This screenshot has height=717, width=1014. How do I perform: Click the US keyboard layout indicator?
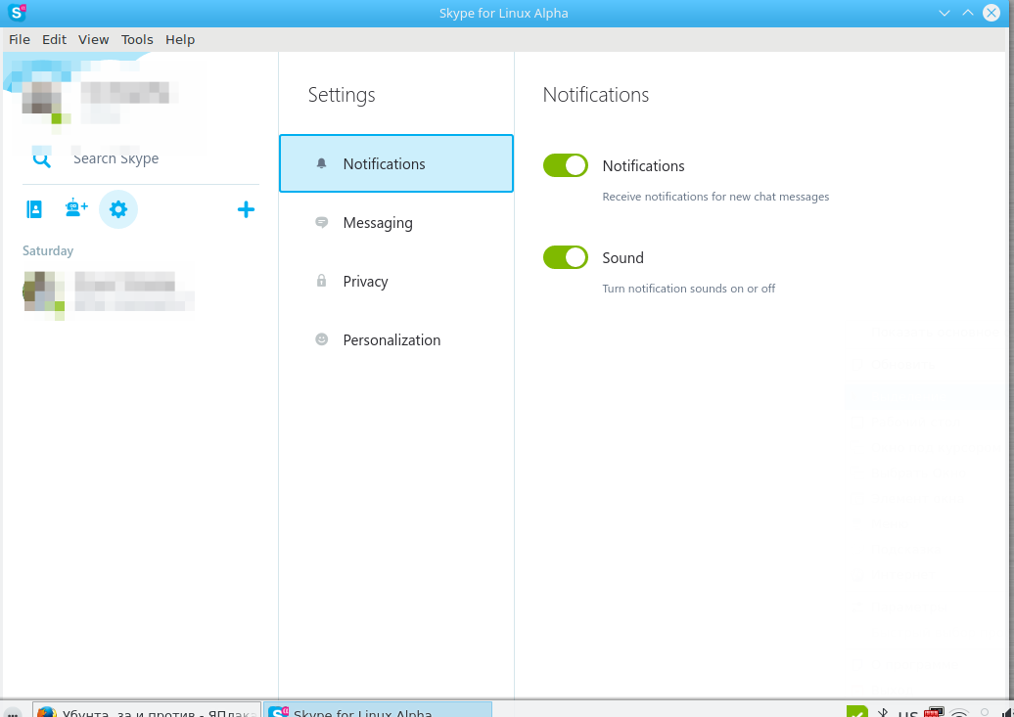coord(908,713)
